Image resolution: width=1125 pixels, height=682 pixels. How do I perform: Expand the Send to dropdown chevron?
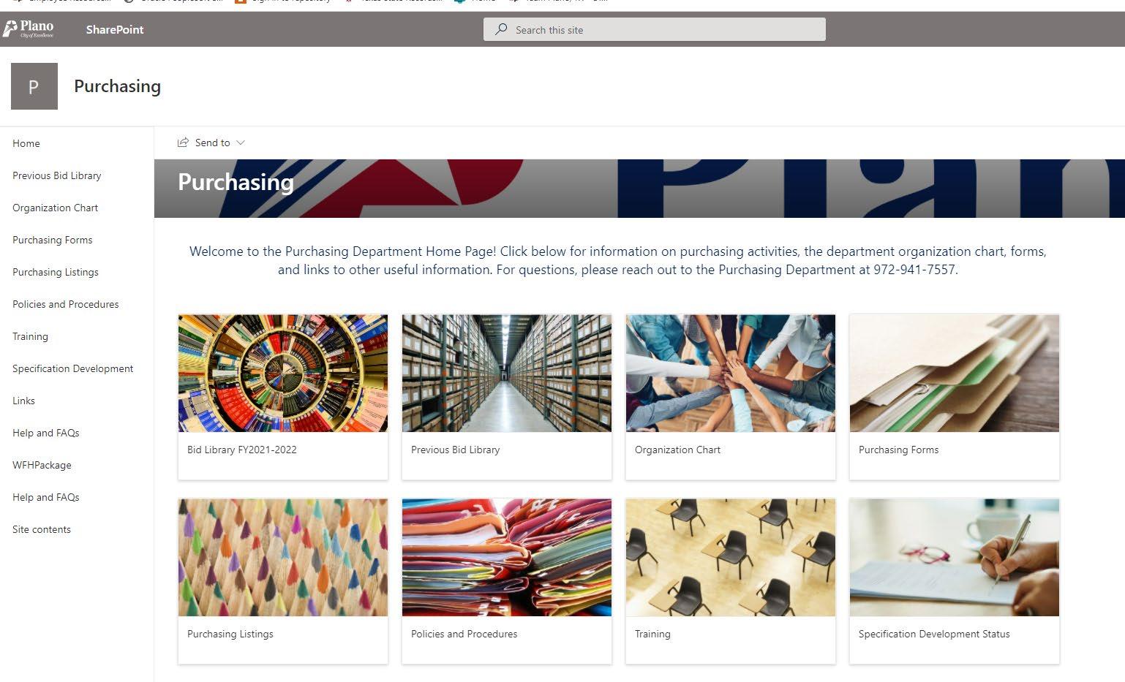tap(241, 143)
